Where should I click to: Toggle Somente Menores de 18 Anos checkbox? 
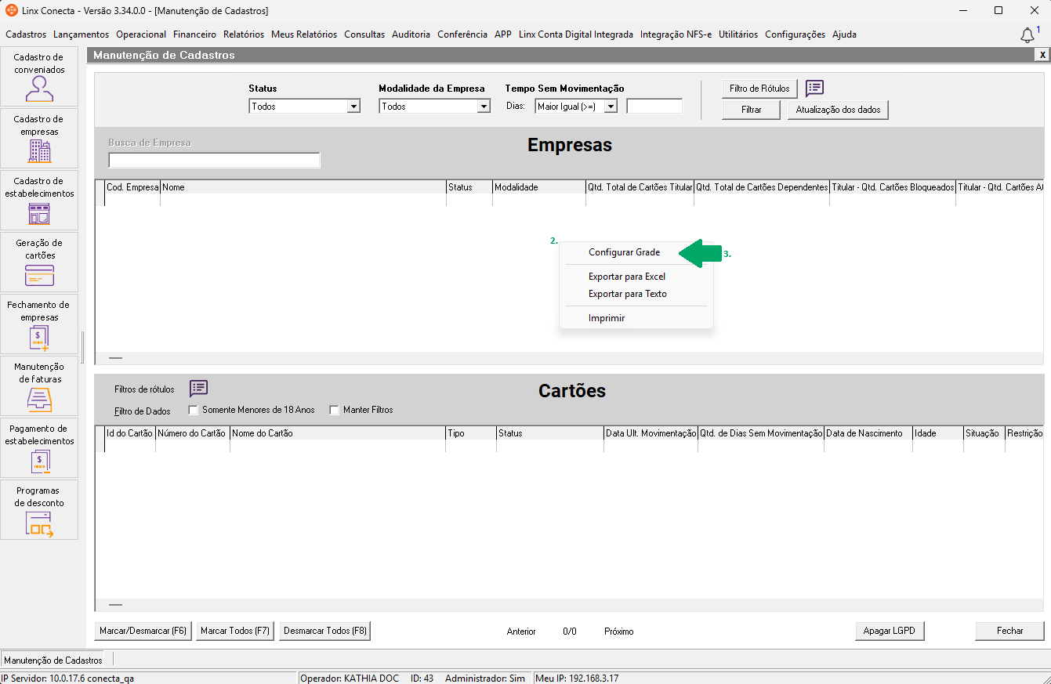click(193, 410)
